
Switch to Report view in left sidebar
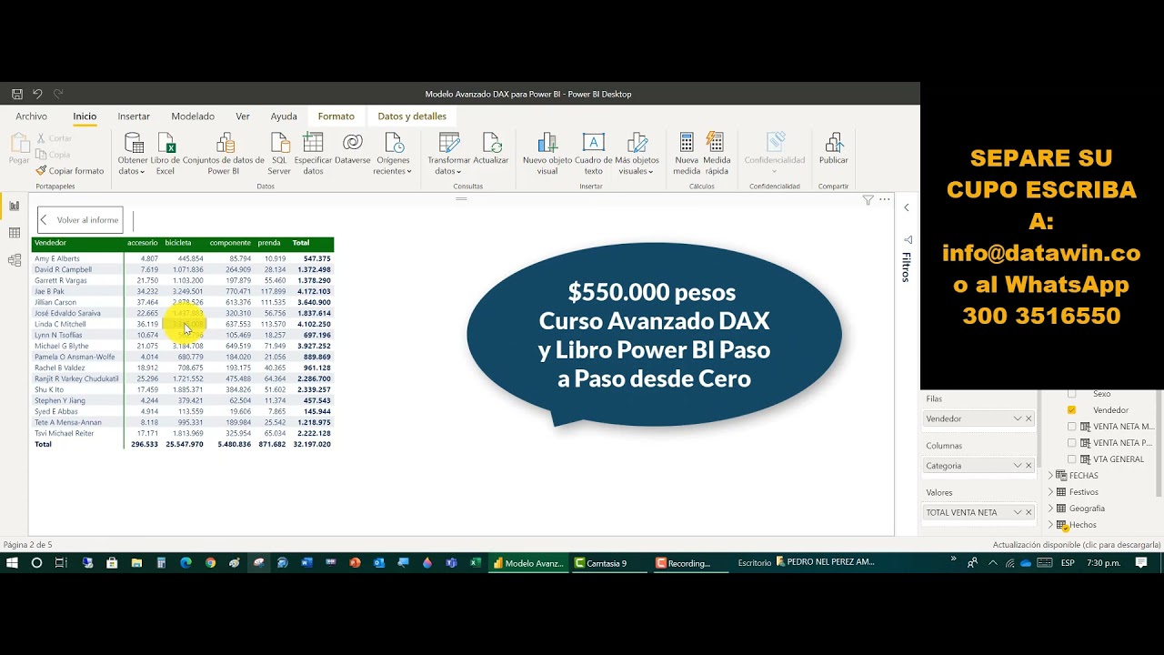pyautogui.click(x=15, y=207)
